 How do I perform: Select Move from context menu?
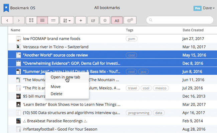click(56, 87)
